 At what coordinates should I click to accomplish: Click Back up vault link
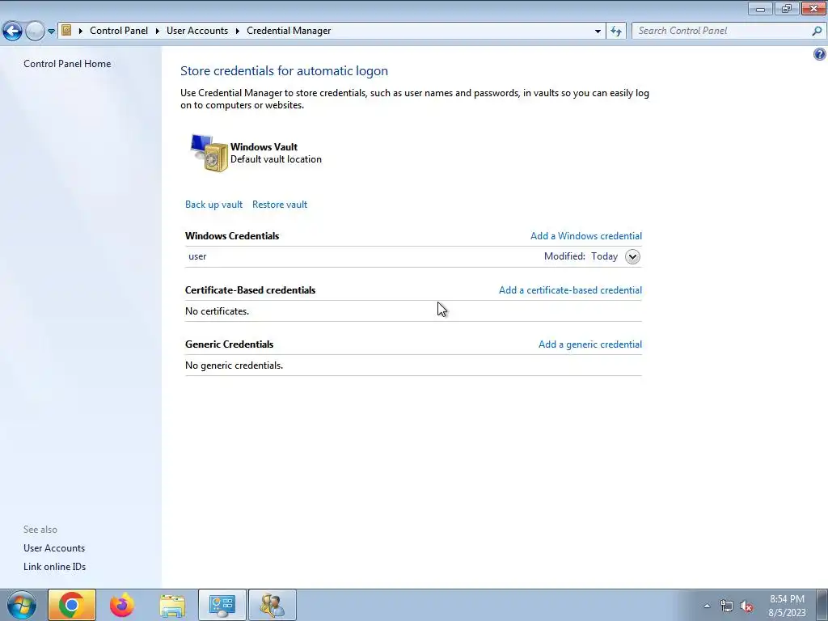pyautogui.click(x=213, y=205)
